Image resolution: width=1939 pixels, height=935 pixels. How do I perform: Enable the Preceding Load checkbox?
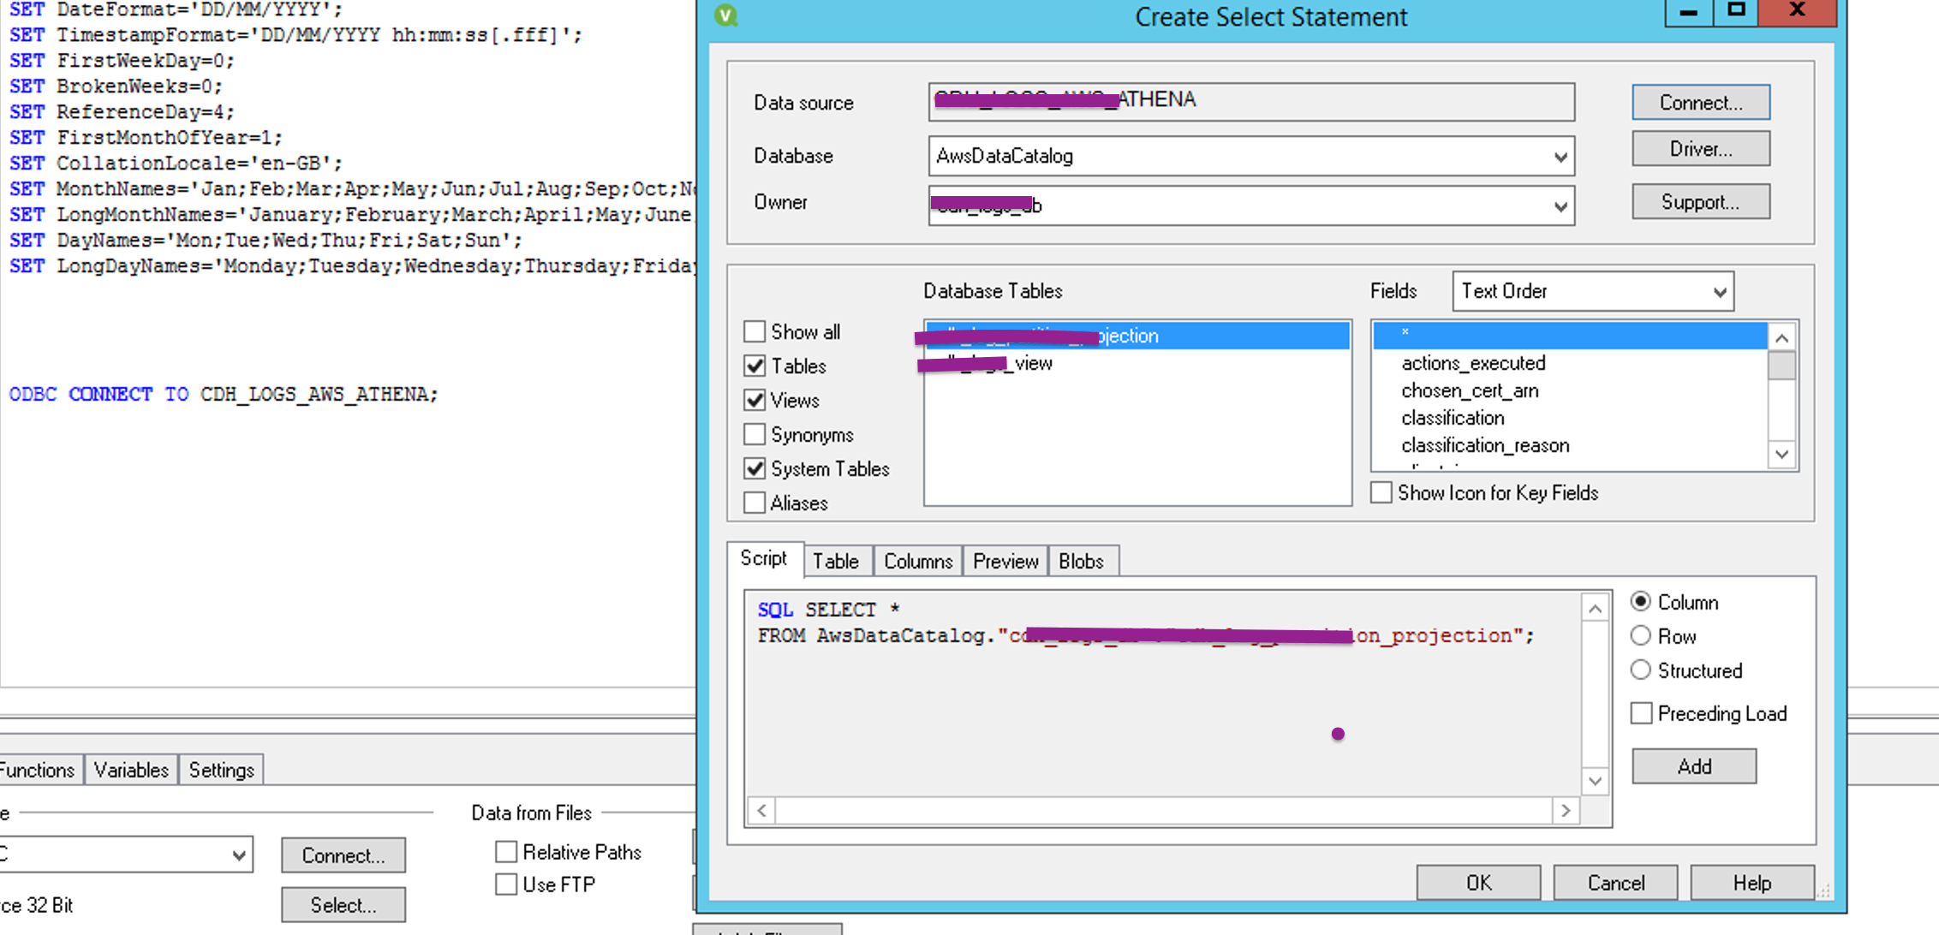(x=1641, y=713)
